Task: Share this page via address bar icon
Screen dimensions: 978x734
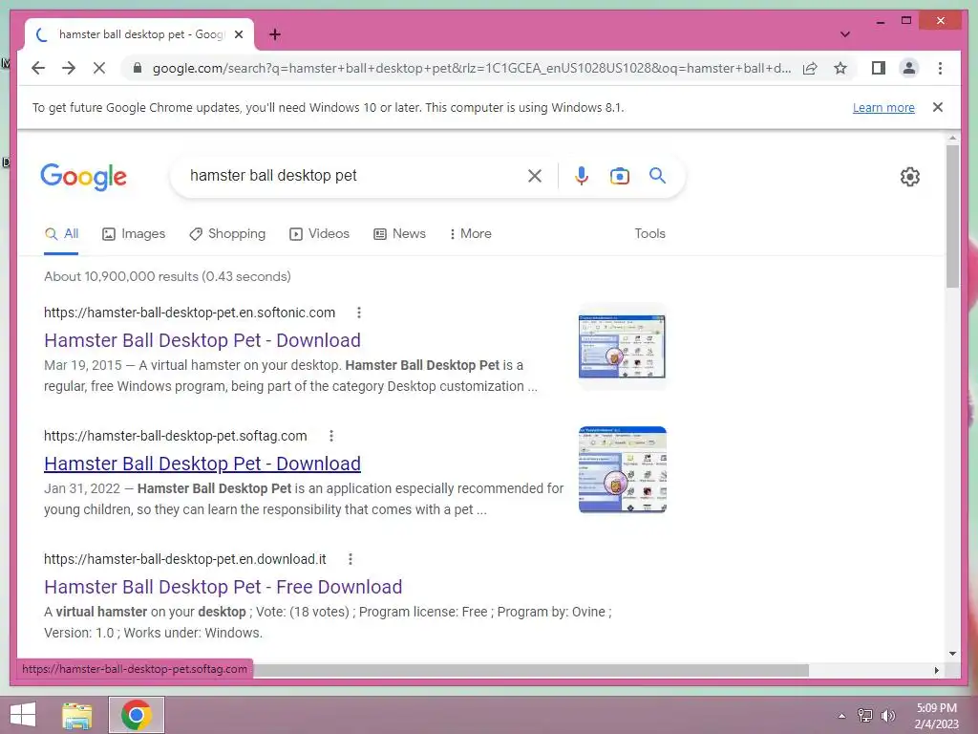Action: 810,68
